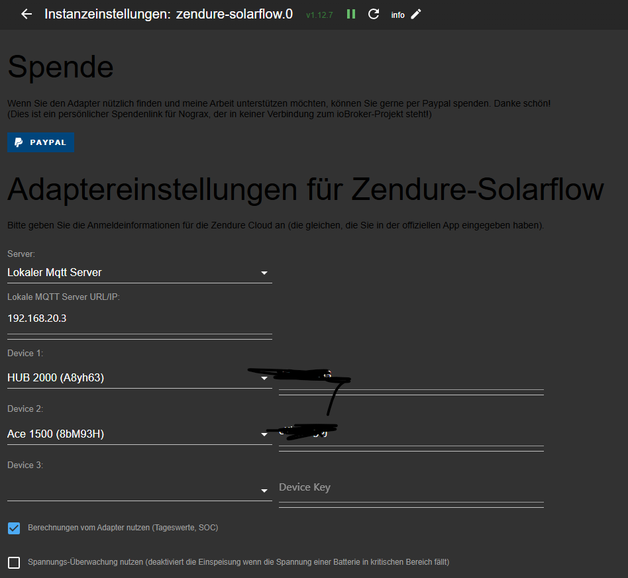This screenshot has width=628, height=578.
Task: Click the Device Key field for Device 3
Action: pyautogui.click(x=411, y=487)
